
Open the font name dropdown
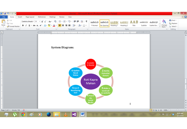pos(34,22)
